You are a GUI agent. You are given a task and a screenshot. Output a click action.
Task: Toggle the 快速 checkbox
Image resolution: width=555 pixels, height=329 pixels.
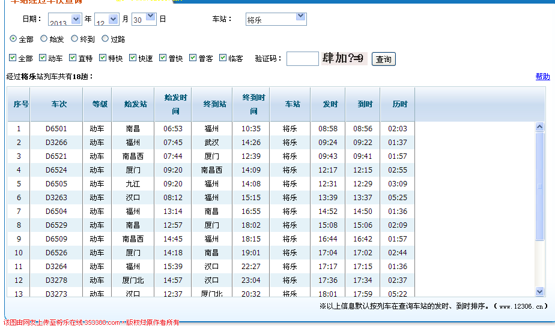133,58
